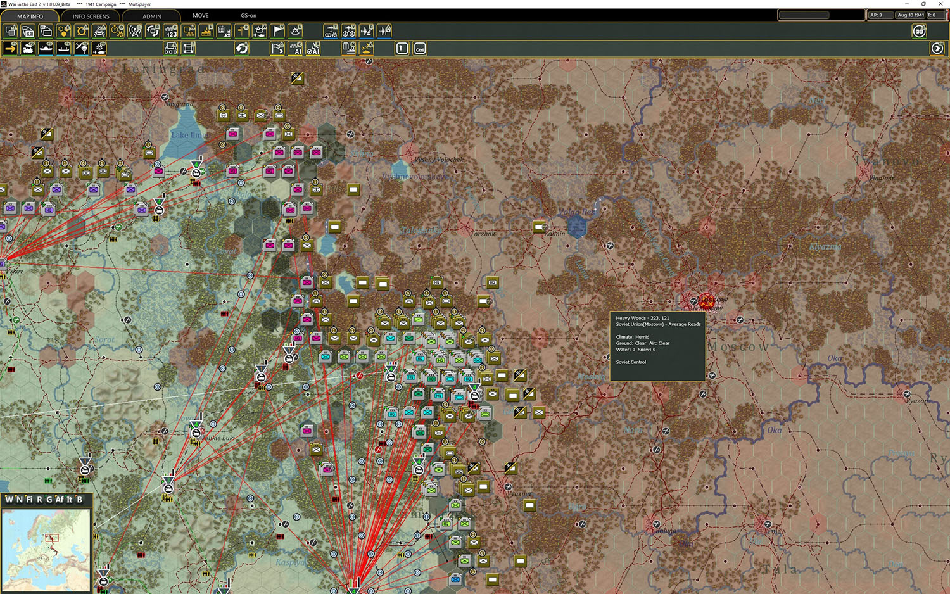Image resolution: width=950 pixels, height=594 pixels.
Task: Jump minimap to G region
Action: [49, 500]
